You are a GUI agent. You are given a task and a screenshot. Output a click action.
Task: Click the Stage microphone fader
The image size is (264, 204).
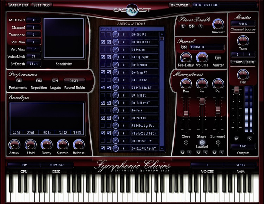tap(202, 101)
